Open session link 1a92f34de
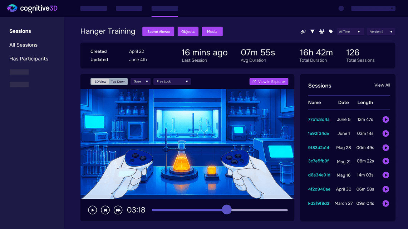Screen dimensions: 408x229 click(319, 133)
